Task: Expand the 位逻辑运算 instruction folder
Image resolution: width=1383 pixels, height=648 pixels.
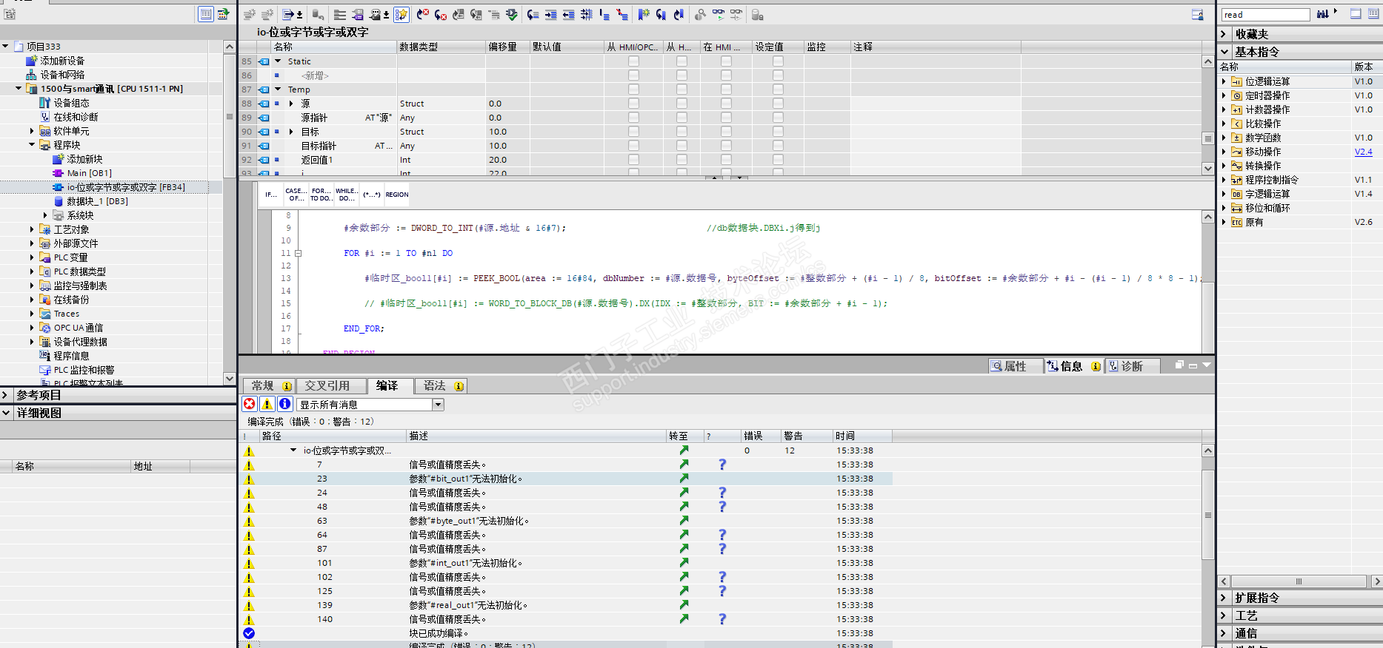Action: tap(1224, 81)
